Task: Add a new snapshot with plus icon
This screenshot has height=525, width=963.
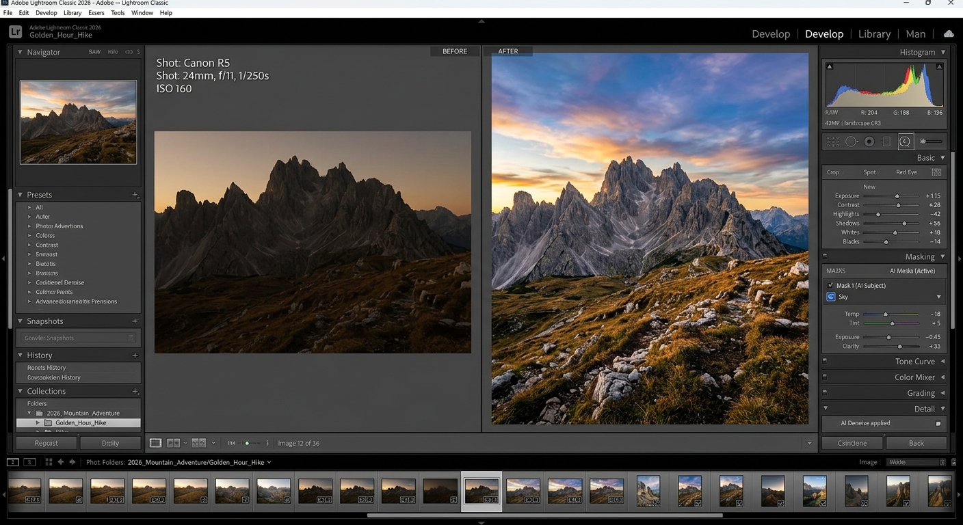Action: [135, 321]
